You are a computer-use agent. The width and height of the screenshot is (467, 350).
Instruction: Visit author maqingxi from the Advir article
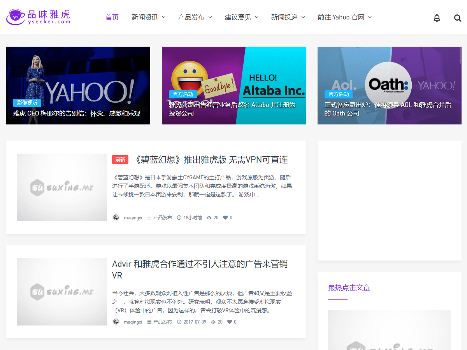click(x=133, y=322)
